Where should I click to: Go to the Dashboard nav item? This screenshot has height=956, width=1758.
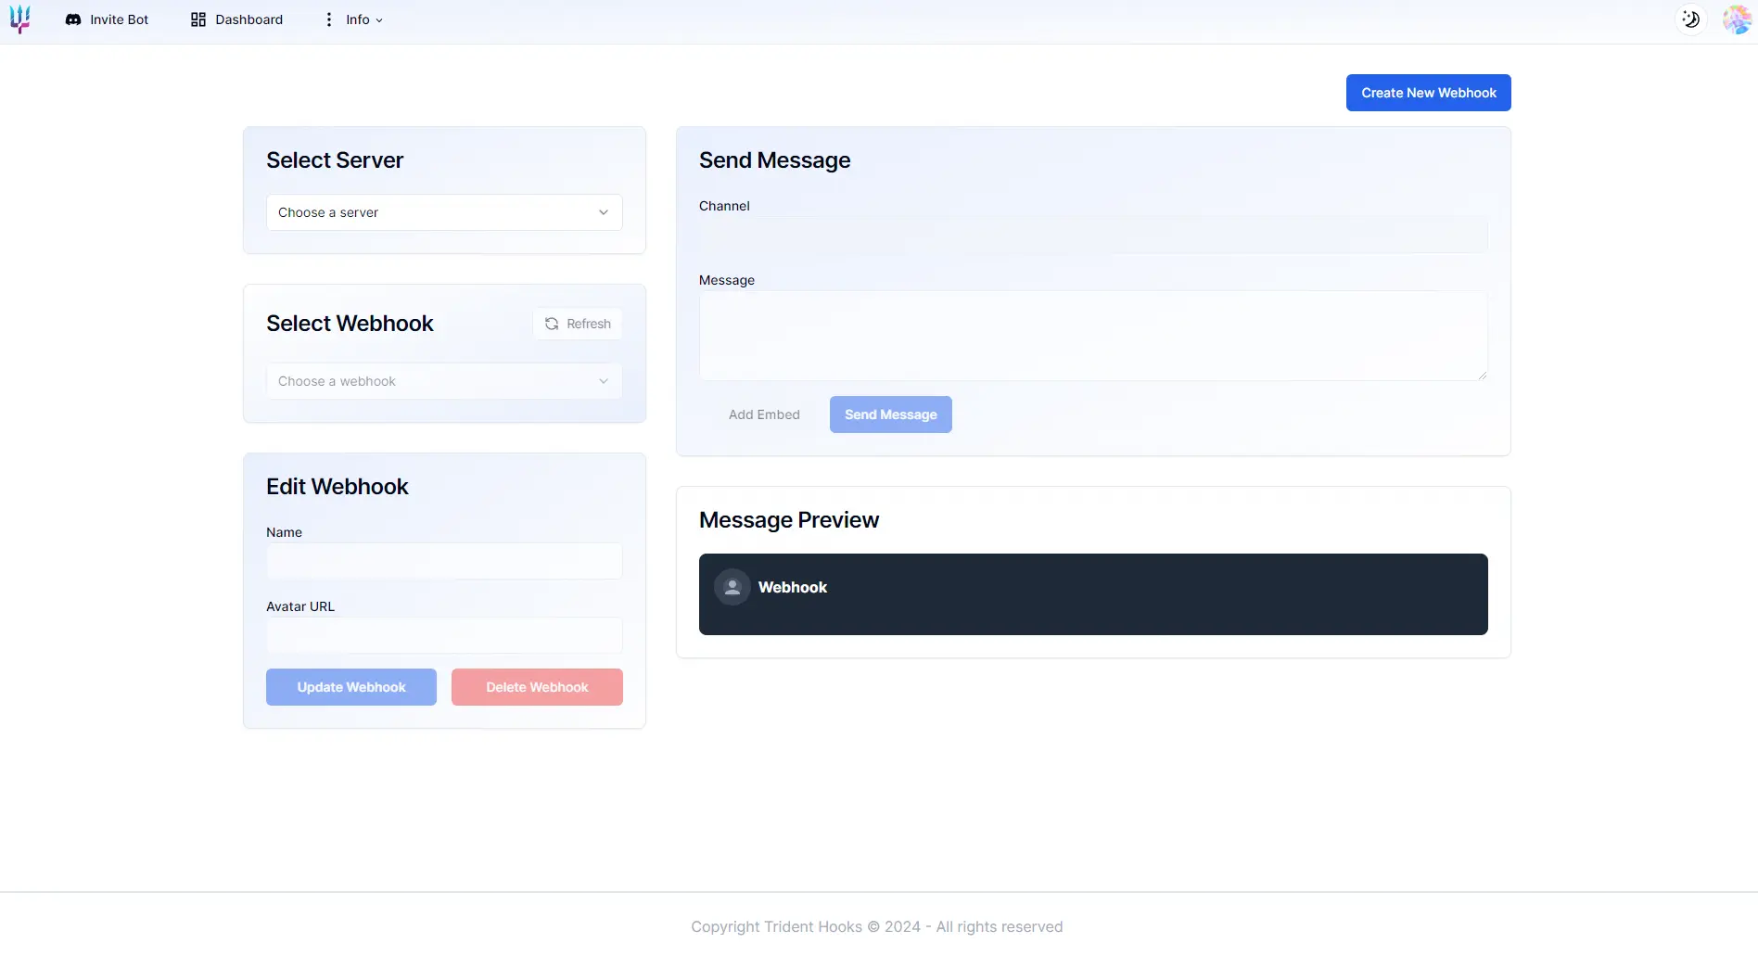coord(248,19)
